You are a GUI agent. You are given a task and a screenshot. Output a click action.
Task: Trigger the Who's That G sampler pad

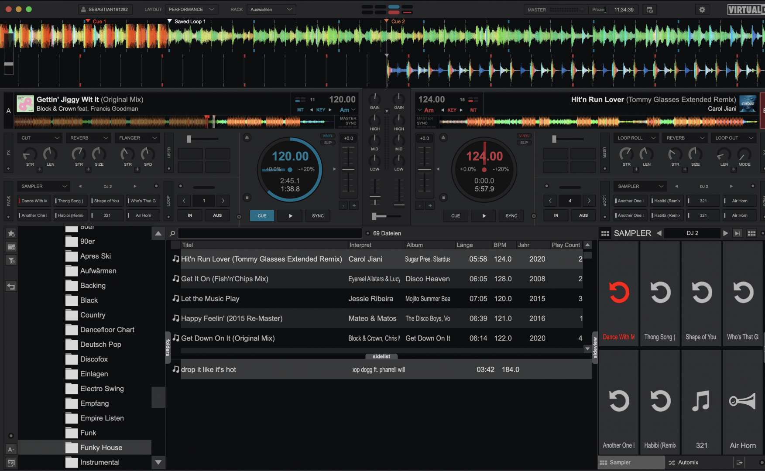743,294
